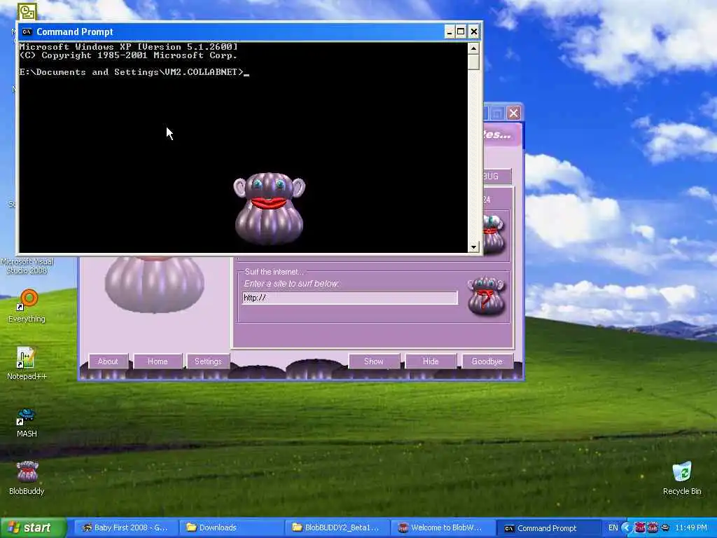Click the blob icon beside the surf URL field
The width and height of the screenshot is (717, 538).
486,296
